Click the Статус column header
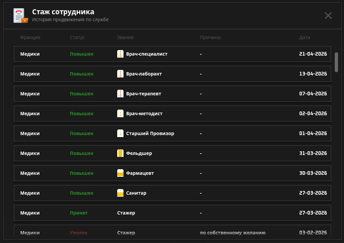Screen dimensions: 344x243 (x=77, y=37)
